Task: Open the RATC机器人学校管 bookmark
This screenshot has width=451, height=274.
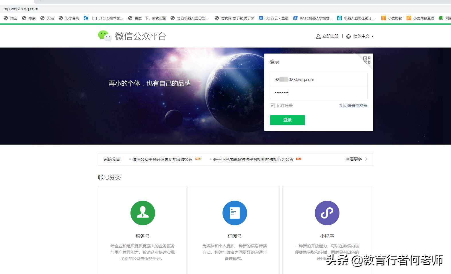Action: [x=313, y=18]
